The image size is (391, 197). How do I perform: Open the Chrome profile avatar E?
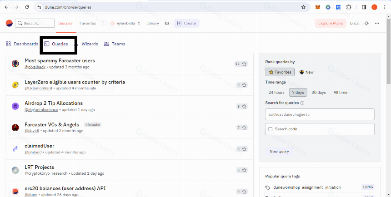tap(374, 7)
